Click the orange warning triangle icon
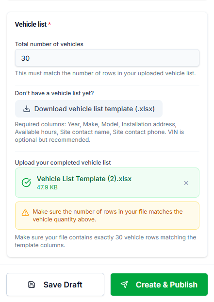The height and width of the screenshot is (302, 214). pyautogui.click(x=25, y=213)
